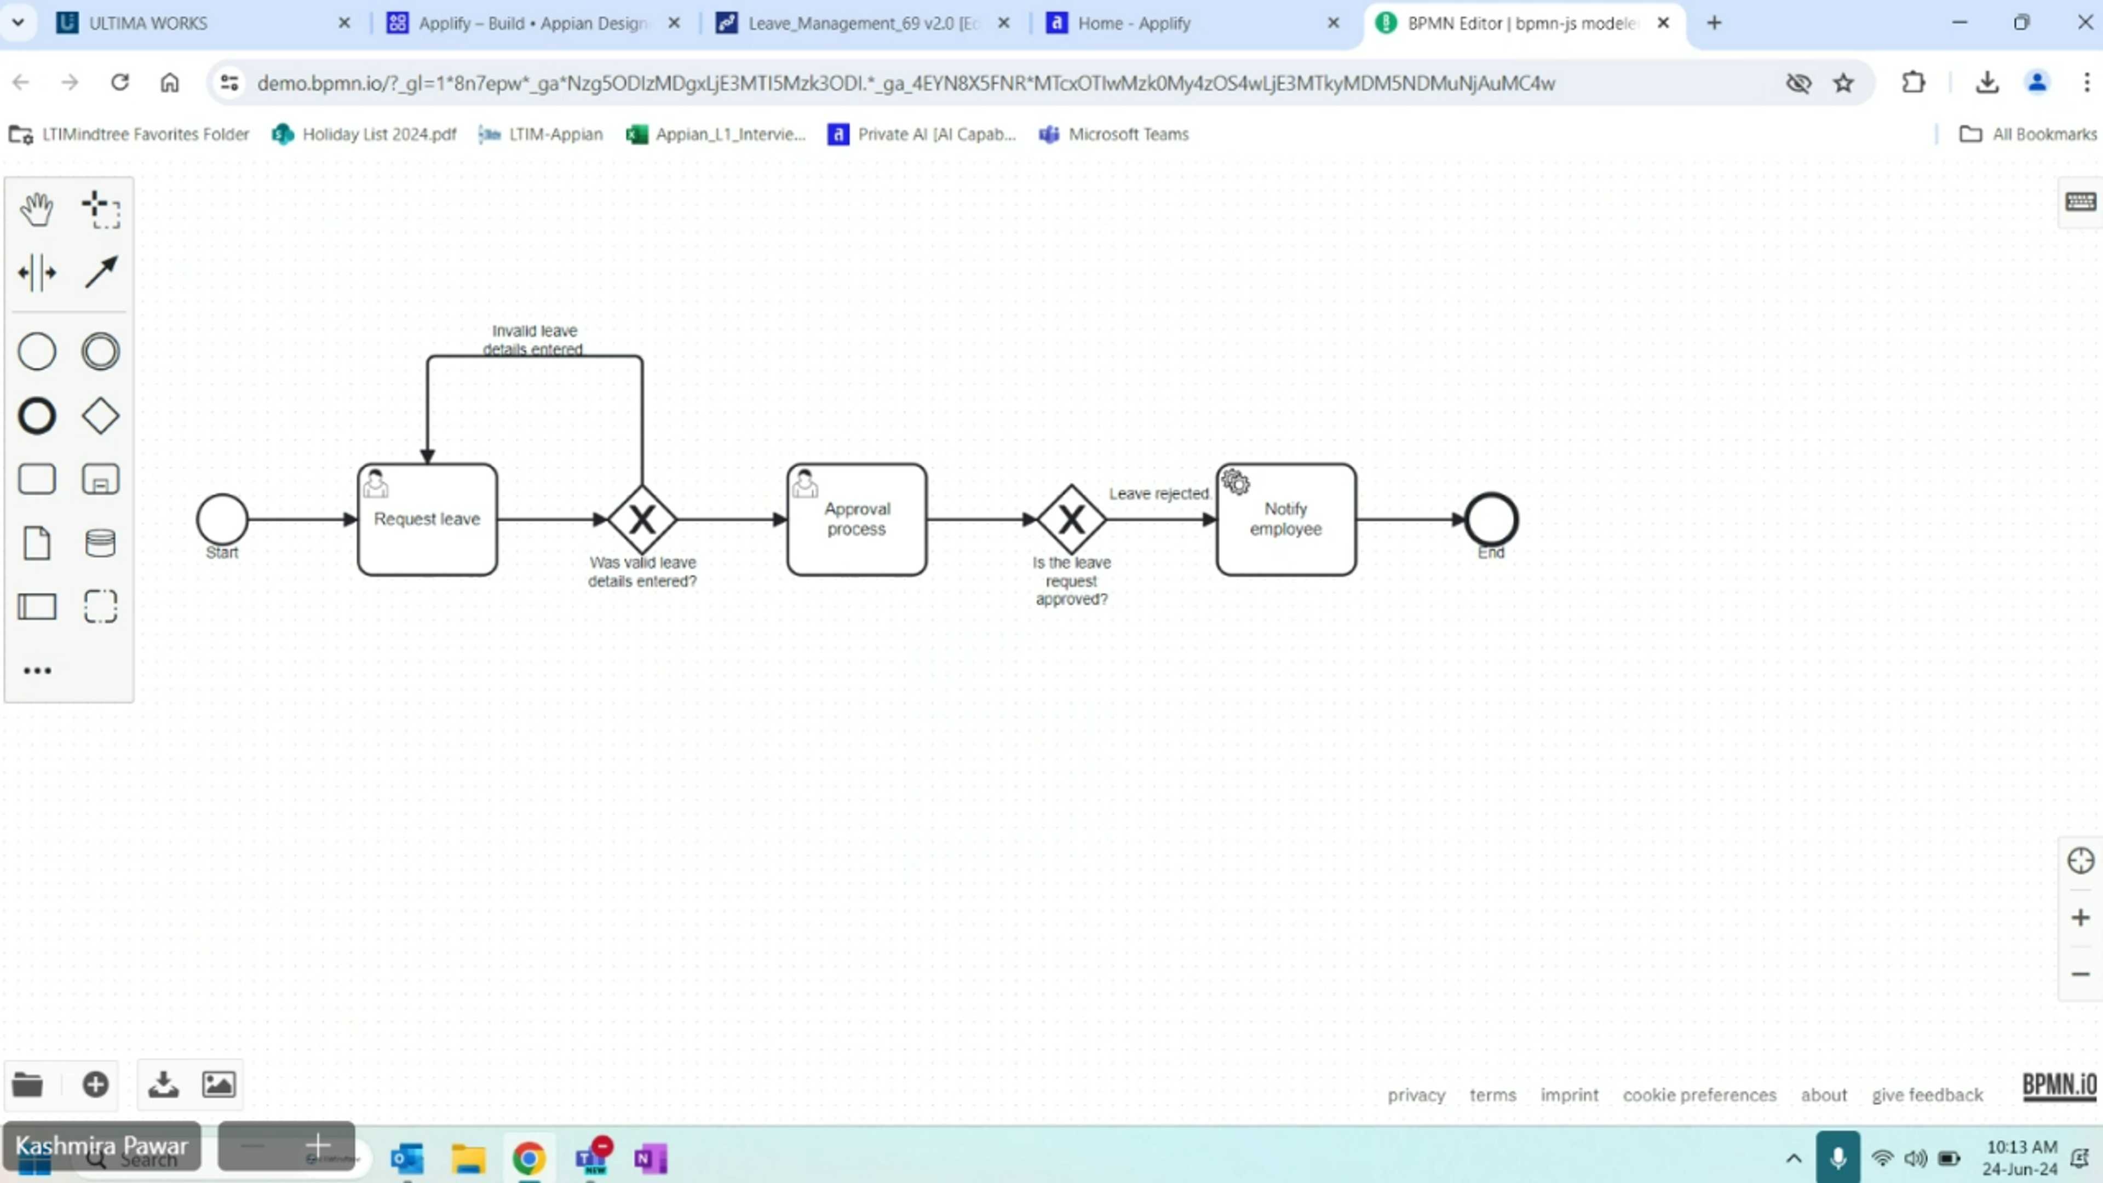The height and width of the screenshot is (1183, 2103).
Task: Create a start event from palette
Action: click(37, 352)
